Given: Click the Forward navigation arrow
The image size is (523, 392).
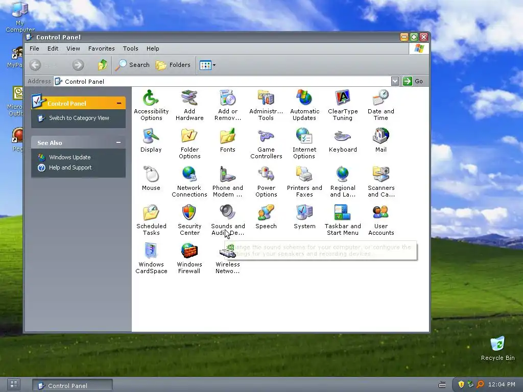Looking at the screenshot, I should coord(78,65).
